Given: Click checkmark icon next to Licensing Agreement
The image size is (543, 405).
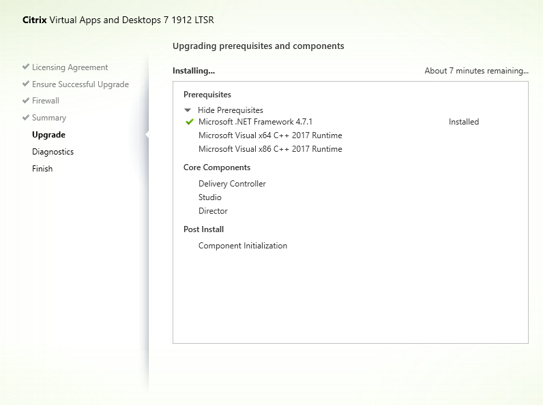Looking at the screenshot, I should tap(26, 67).
